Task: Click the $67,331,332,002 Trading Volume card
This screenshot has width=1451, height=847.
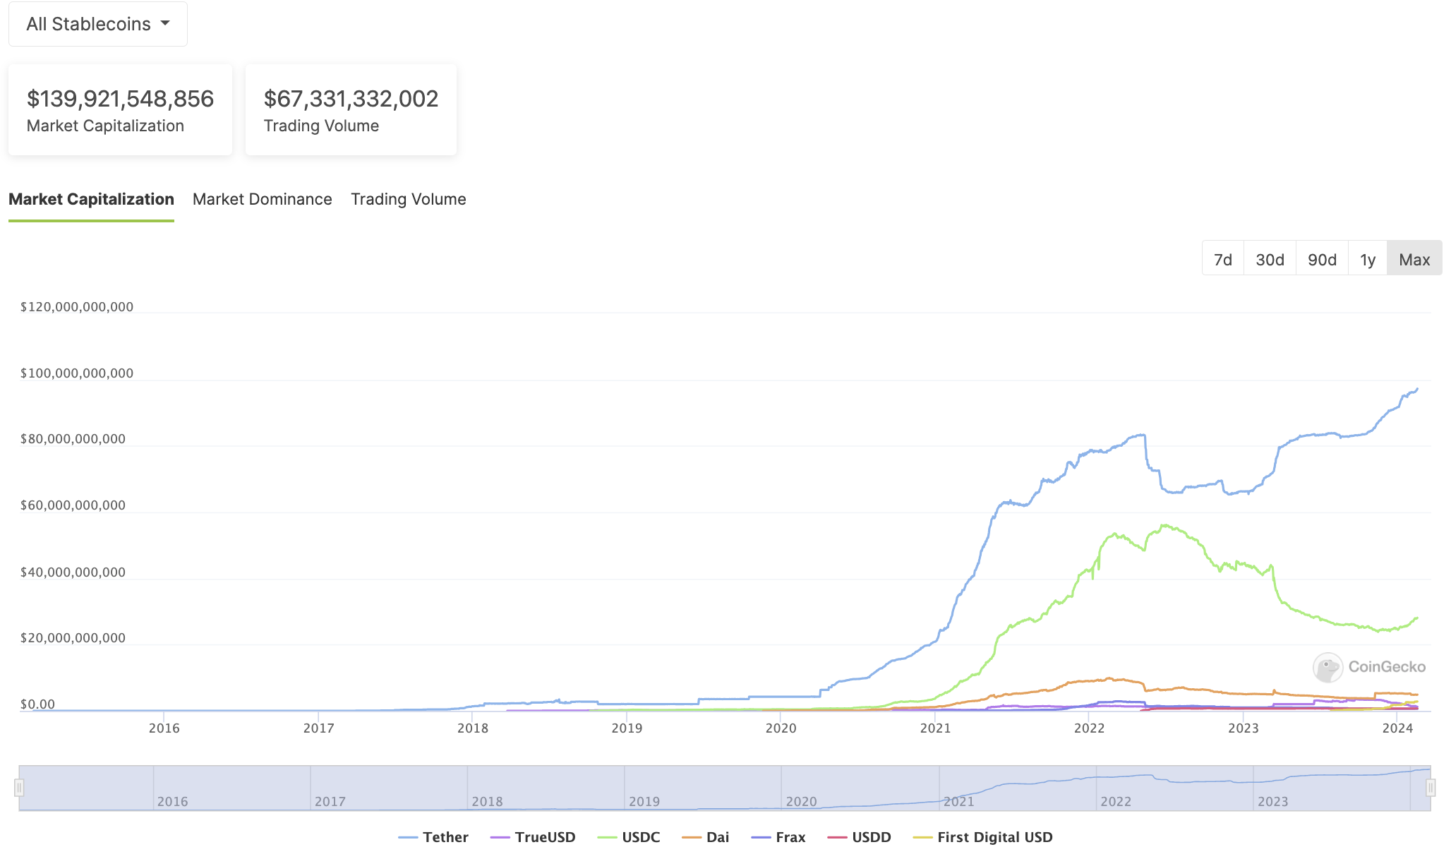Action: [x=351, y=110]
